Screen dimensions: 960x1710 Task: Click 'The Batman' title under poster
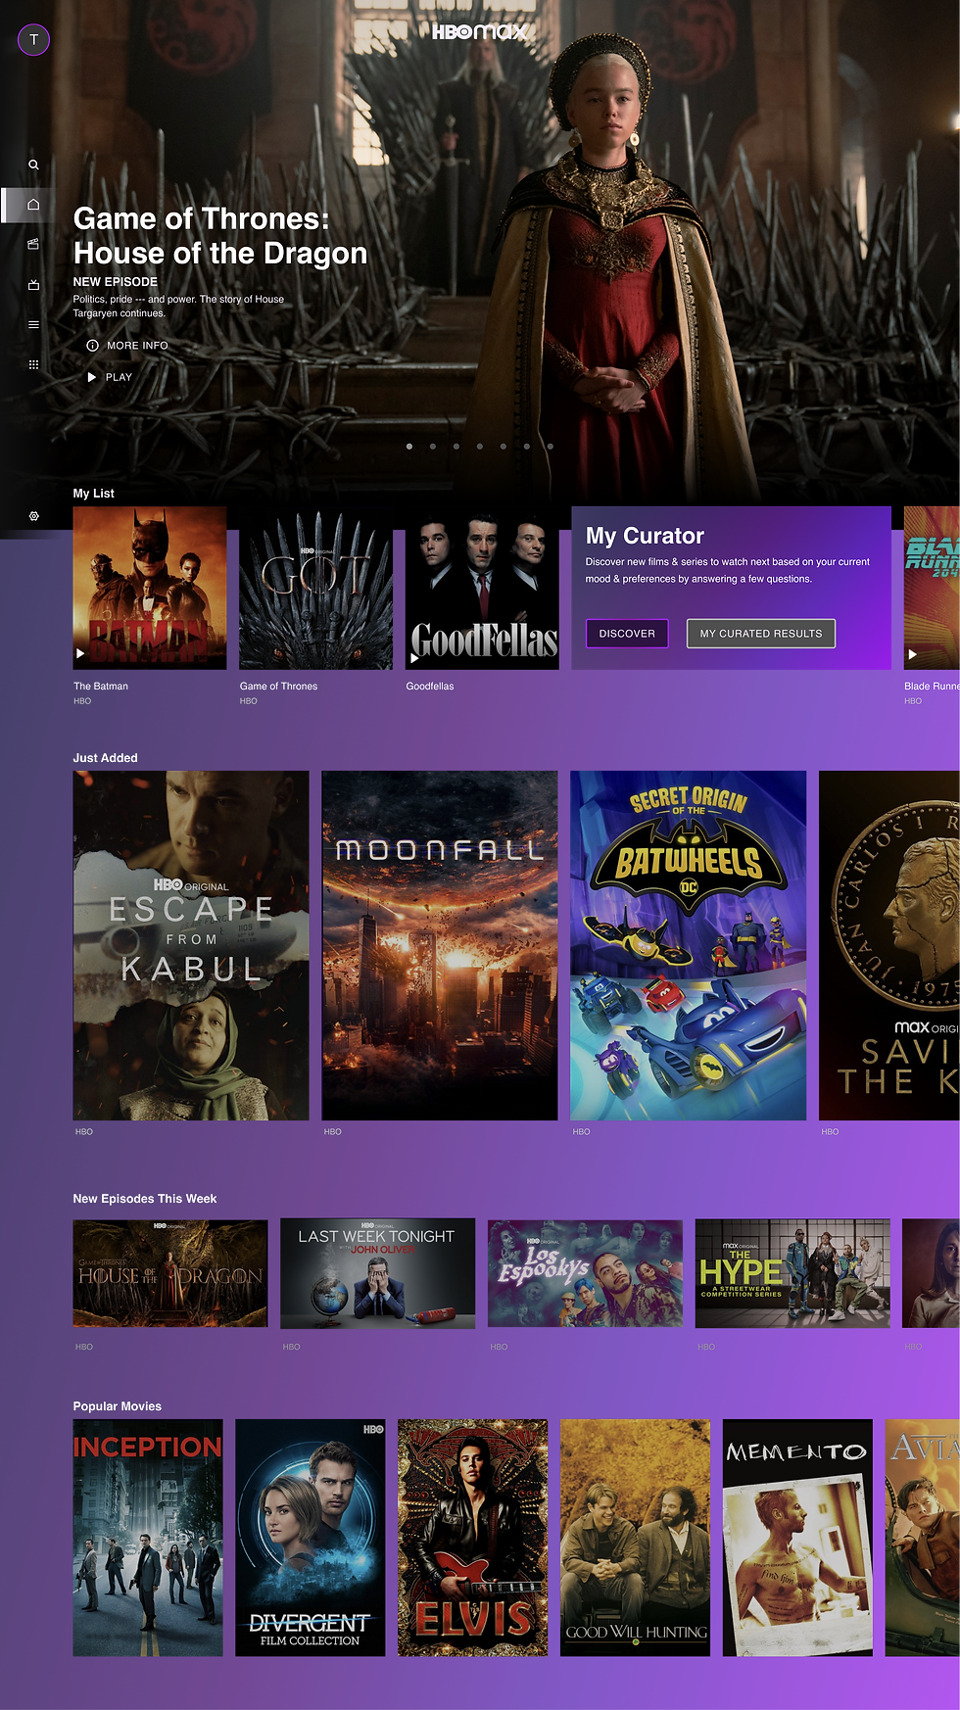101,687
